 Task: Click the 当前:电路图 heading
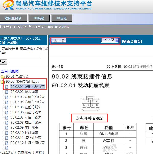coord(10,71)
